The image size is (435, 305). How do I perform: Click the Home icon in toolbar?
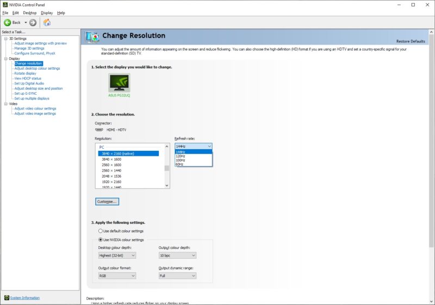tap(47, 22)
